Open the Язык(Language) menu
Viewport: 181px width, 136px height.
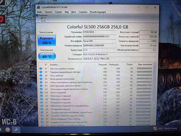click(98, 12)
